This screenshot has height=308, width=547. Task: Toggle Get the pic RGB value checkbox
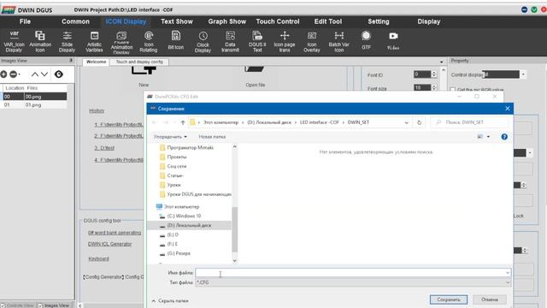pos(452,90)
